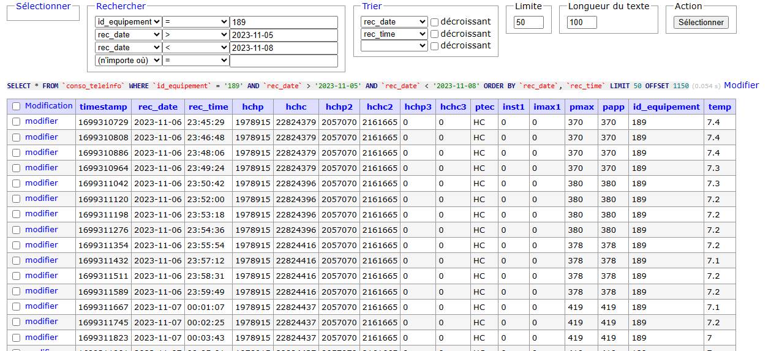Click the Limite input field
Screen dimensions: 771x351
click(x=528, y=23)
